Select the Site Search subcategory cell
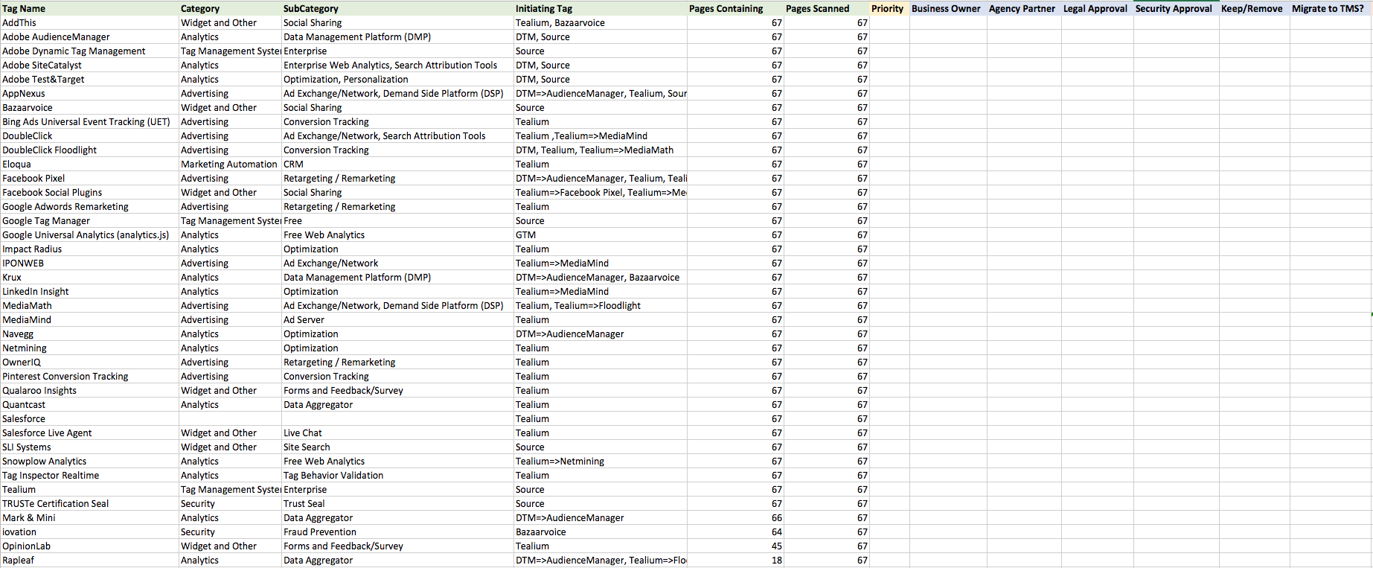Viewport: 1373px width, 568px height. tap(397, 447)
